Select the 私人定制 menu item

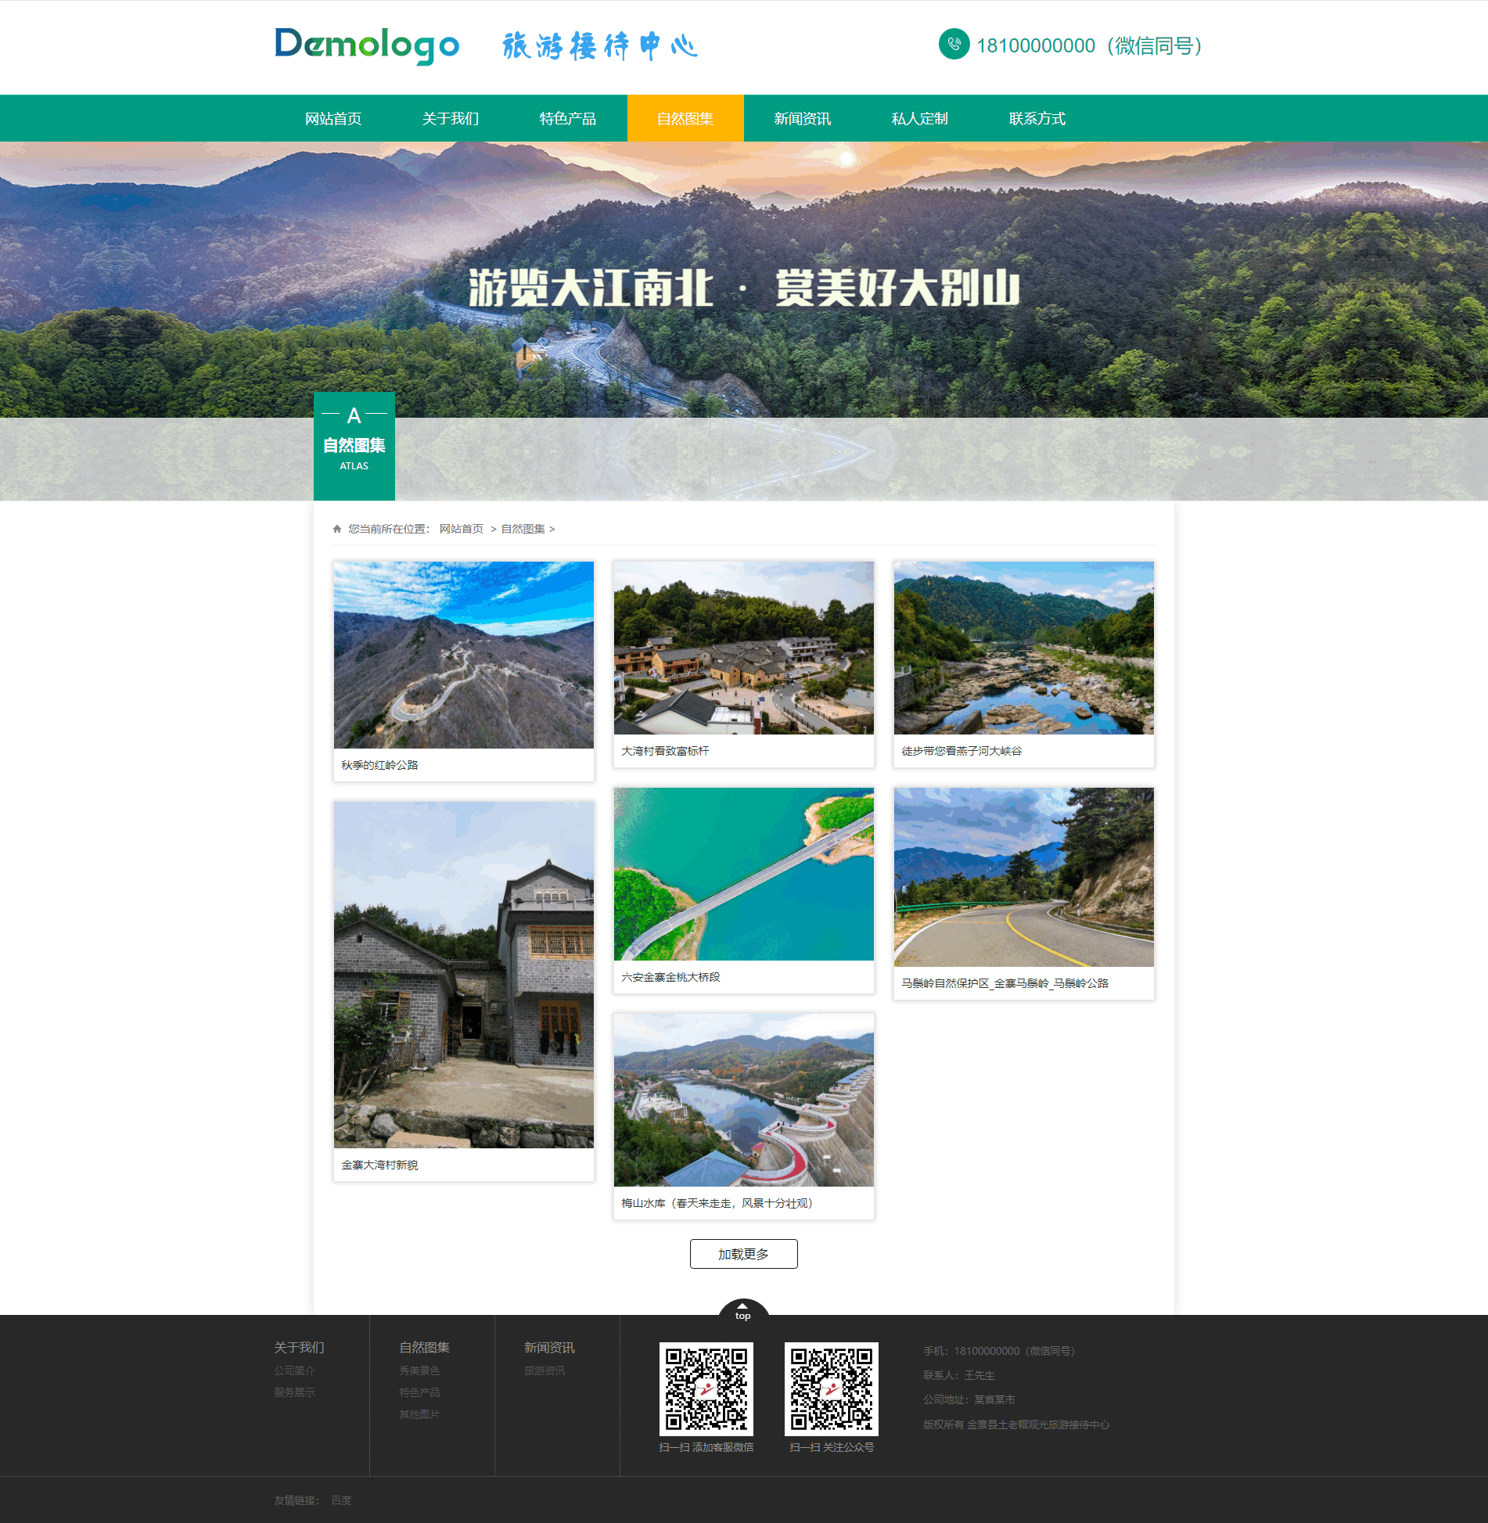coord(919,118)
